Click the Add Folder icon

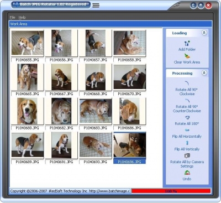[187, 43]
